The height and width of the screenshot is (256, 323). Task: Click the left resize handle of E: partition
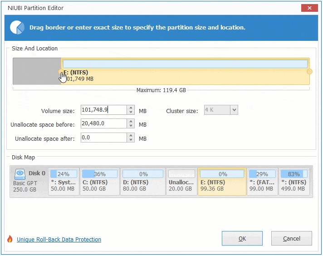(62, 72)
